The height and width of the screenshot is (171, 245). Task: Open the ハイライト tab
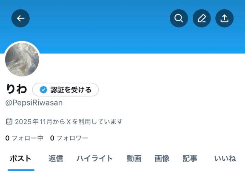tap(95, 159)
